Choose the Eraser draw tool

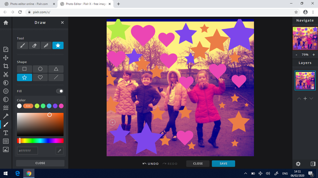tap(34, 46)
